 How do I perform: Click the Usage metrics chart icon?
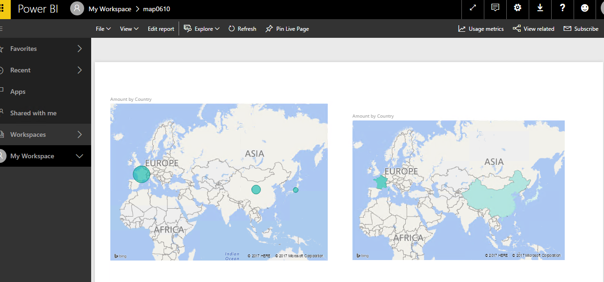pyautogui.click(x=462, y=28)
